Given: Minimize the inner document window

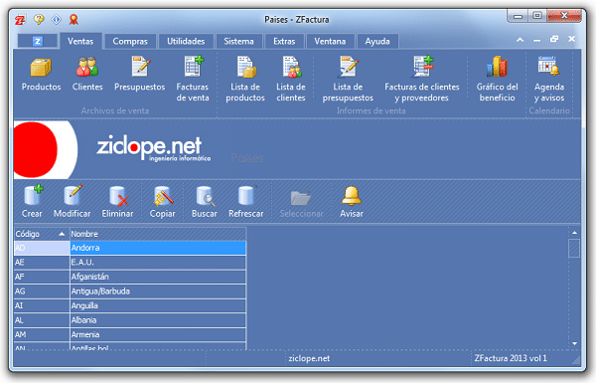Looking at the screenshot, I should tap(536, 40).
